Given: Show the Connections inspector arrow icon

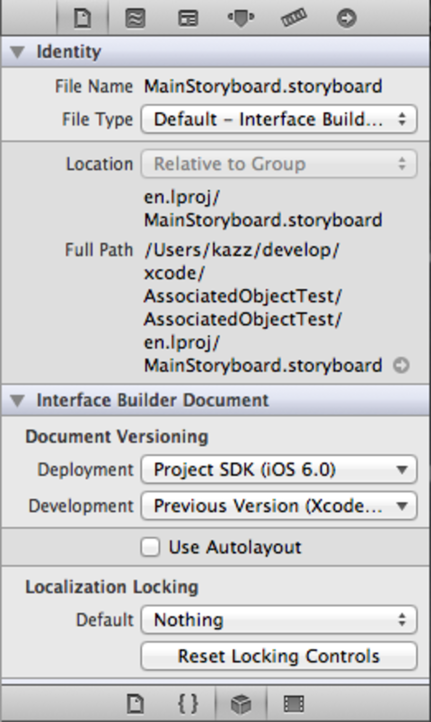Looking at the screenshot, I should point(346,18).
